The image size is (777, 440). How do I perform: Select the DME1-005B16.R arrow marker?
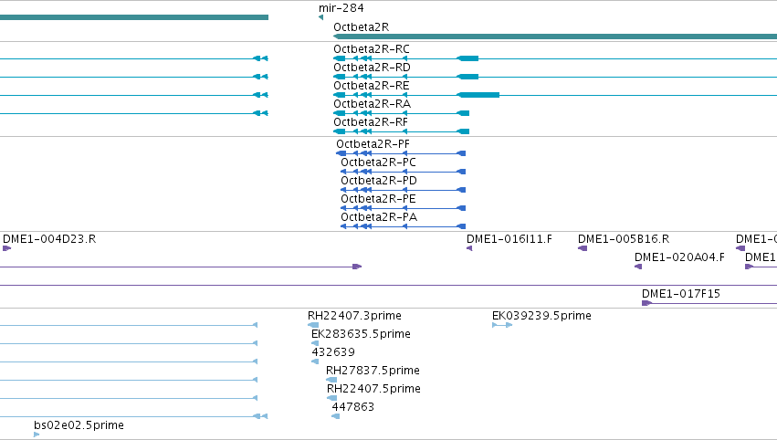(583, 248)
